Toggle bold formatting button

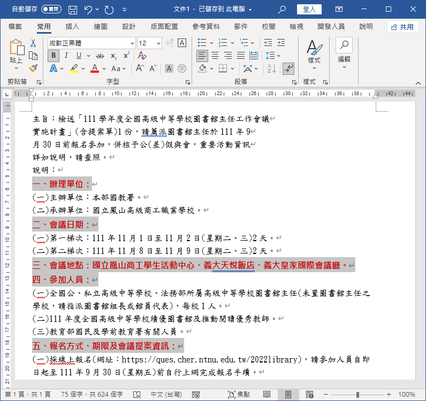(54, 56)
